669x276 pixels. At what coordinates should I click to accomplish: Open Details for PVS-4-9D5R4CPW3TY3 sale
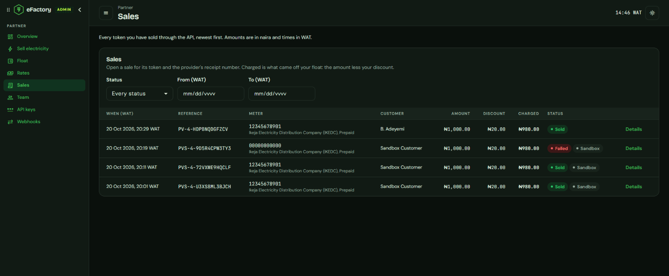click(x=634, y=149)
